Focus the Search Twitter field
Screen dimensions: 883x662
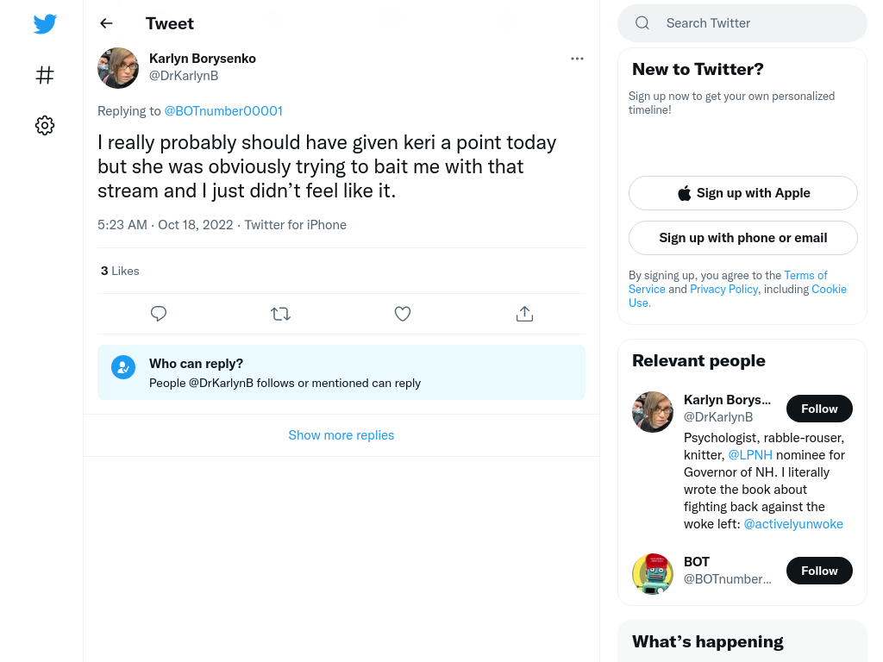coord(742,23)
